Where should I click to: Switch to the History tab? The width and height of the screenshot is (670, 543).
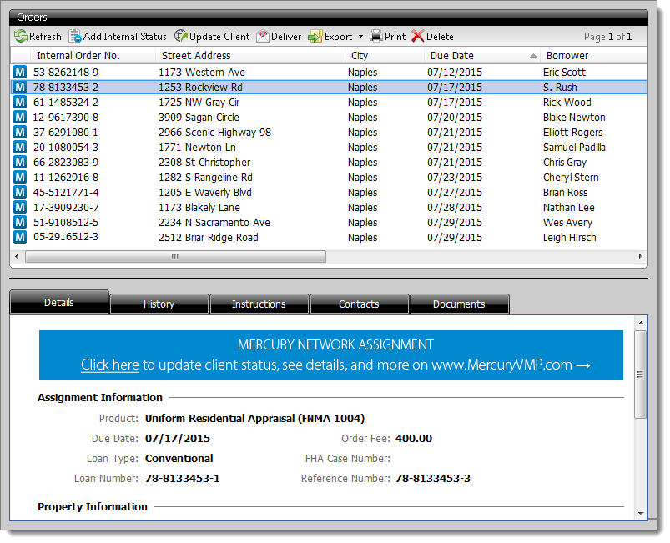159,304
